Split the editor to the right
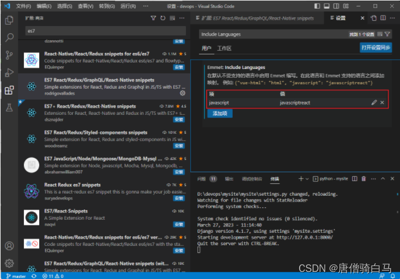Viewport: 400px width, 279px height. pos(383,18)
